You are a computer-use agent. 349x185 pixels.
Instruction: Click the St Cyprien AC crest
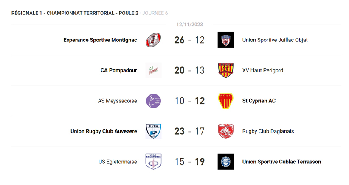pyautogui.click(x=225, y=101)
